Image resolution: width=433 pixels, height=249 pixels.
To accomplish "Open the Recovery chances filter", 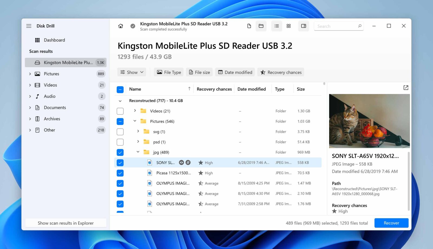I will 281,72.
